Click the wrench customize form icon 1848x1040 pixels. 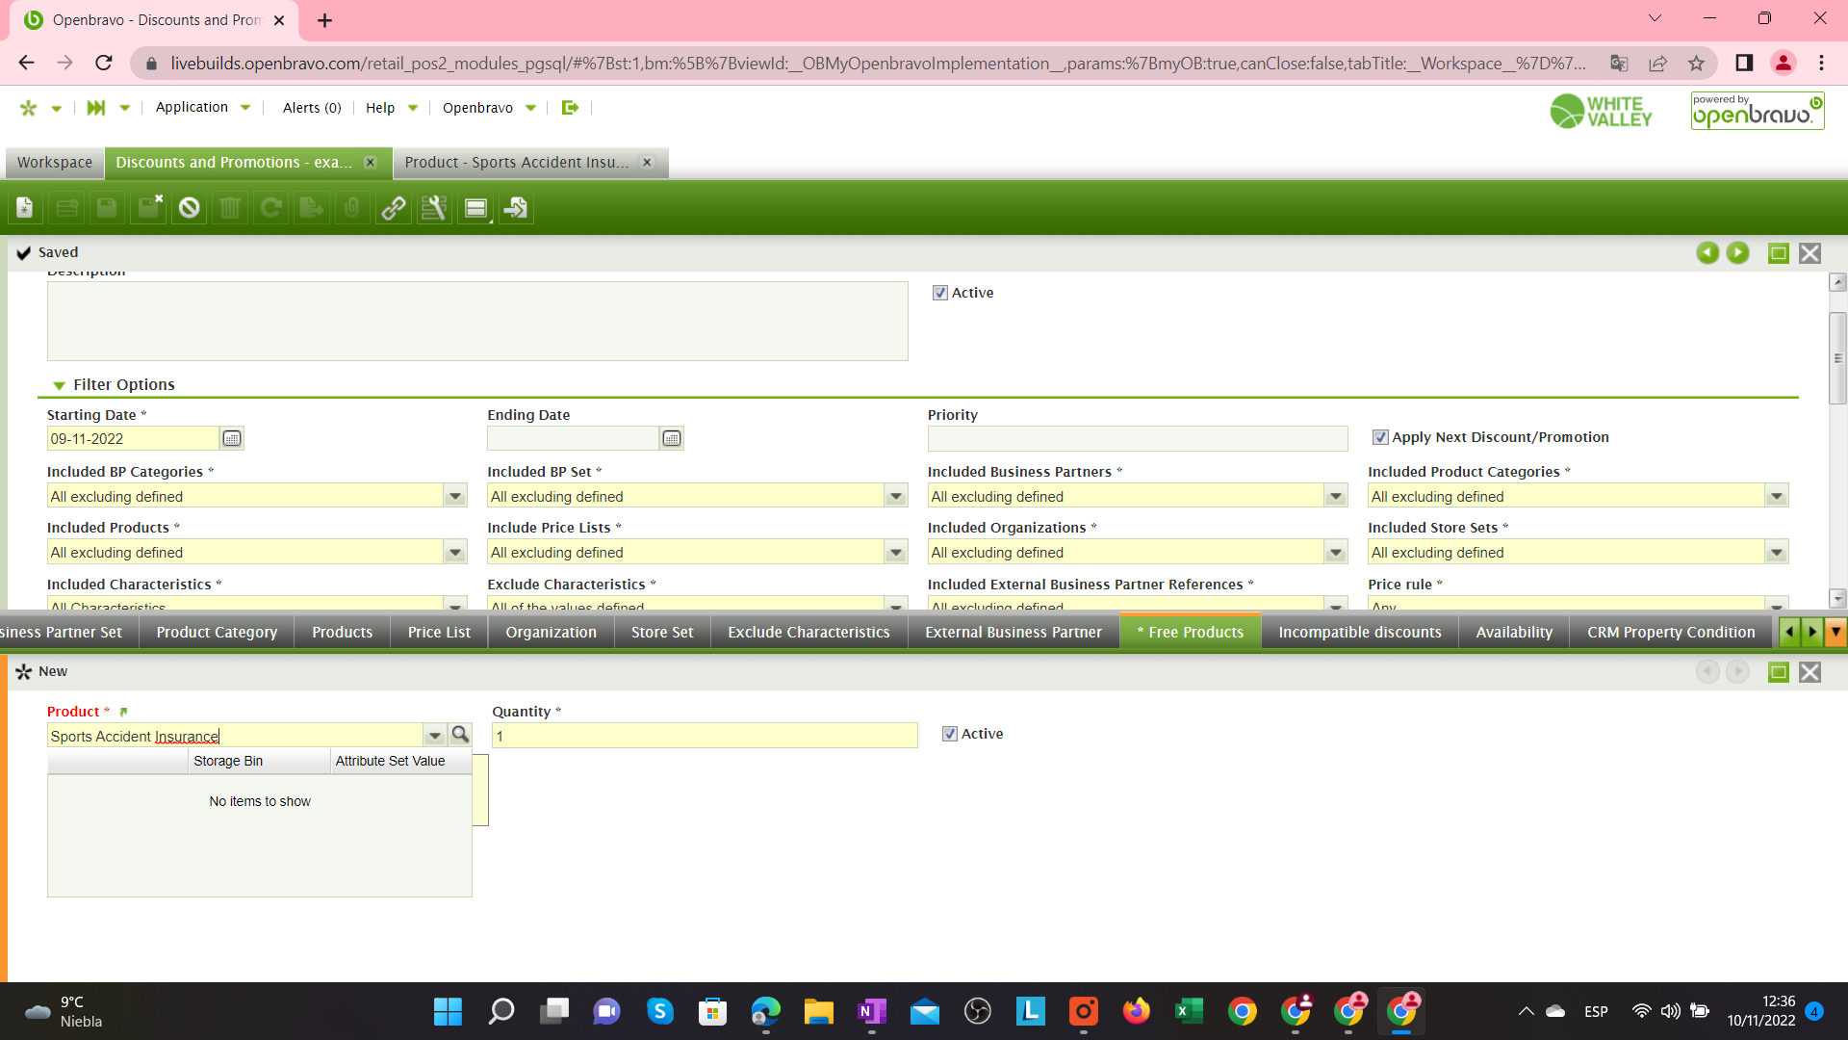[x=434, y=208]
